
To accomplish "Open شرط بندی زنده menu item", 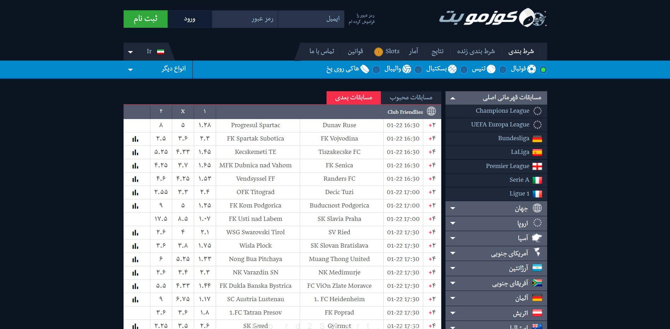I will click(x=476, y=51).
